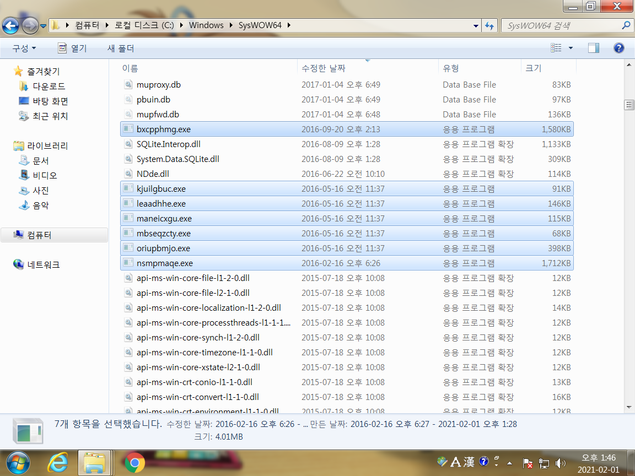Click the SysWOW64 breadcrumb segment
Viewport: 635px width, 476px height.
[x=260, y=25]
